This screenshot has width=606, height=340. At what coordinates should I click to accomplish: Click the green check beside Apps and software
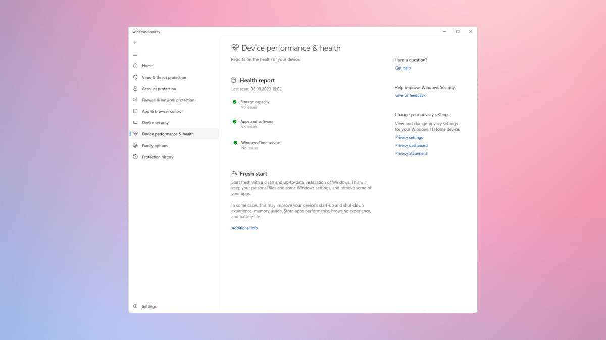coord(235,122)
